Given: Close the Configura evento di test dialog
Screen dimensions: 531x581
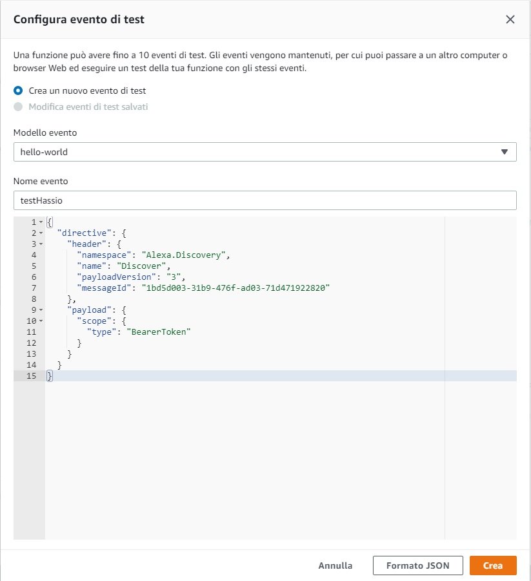Looking at the screenshot, I should click(510, 19).
